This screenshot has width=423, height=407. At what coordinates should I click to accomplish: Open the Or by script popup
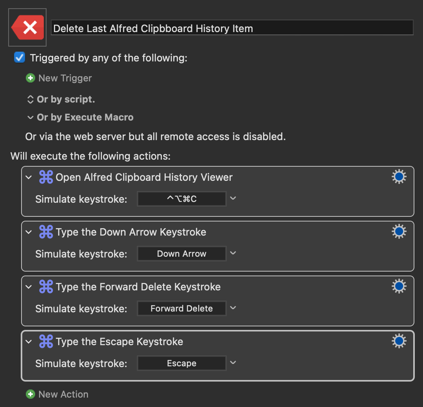(x=30, y=99)
